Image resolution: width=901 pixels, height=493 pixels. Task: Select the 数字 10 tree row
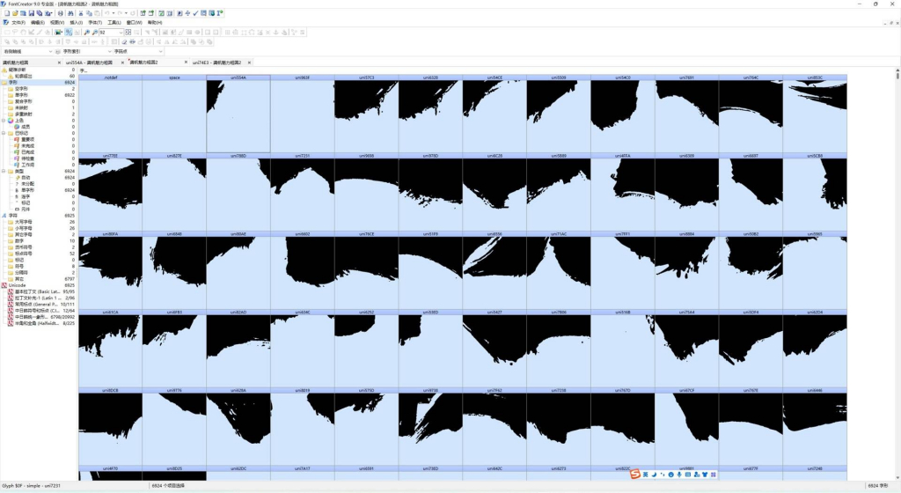point(40,240)
